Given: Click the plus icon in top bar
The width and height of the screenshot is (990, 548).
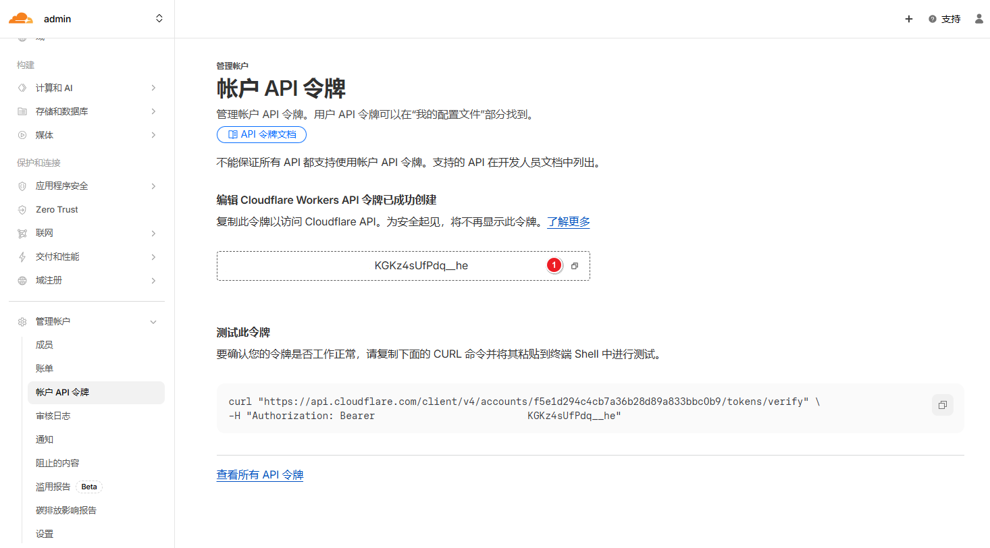Looking at the screenshot, I should point(909,19).
